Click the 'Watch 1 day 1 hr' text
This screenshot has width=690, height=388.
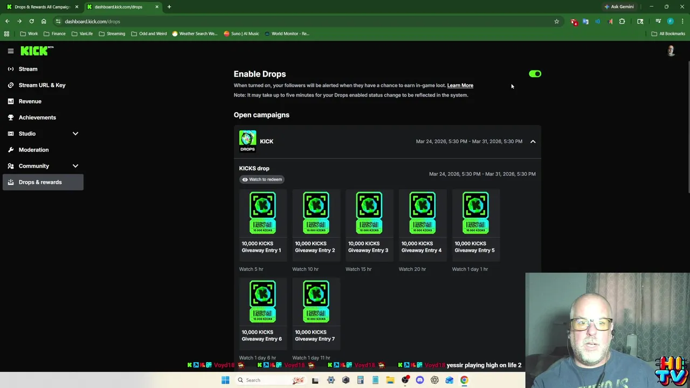pyautogui.click(x=470, y=269)
